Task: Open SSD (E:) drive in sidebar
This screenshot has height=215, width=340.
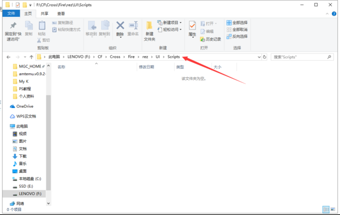Action: tap(23, 186)
